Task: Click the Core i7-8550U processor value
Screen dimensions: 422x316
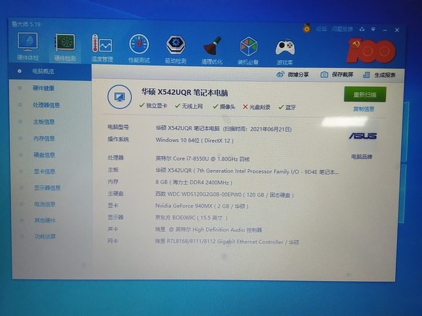Action: pyautogui.click(x=203, y=159)
